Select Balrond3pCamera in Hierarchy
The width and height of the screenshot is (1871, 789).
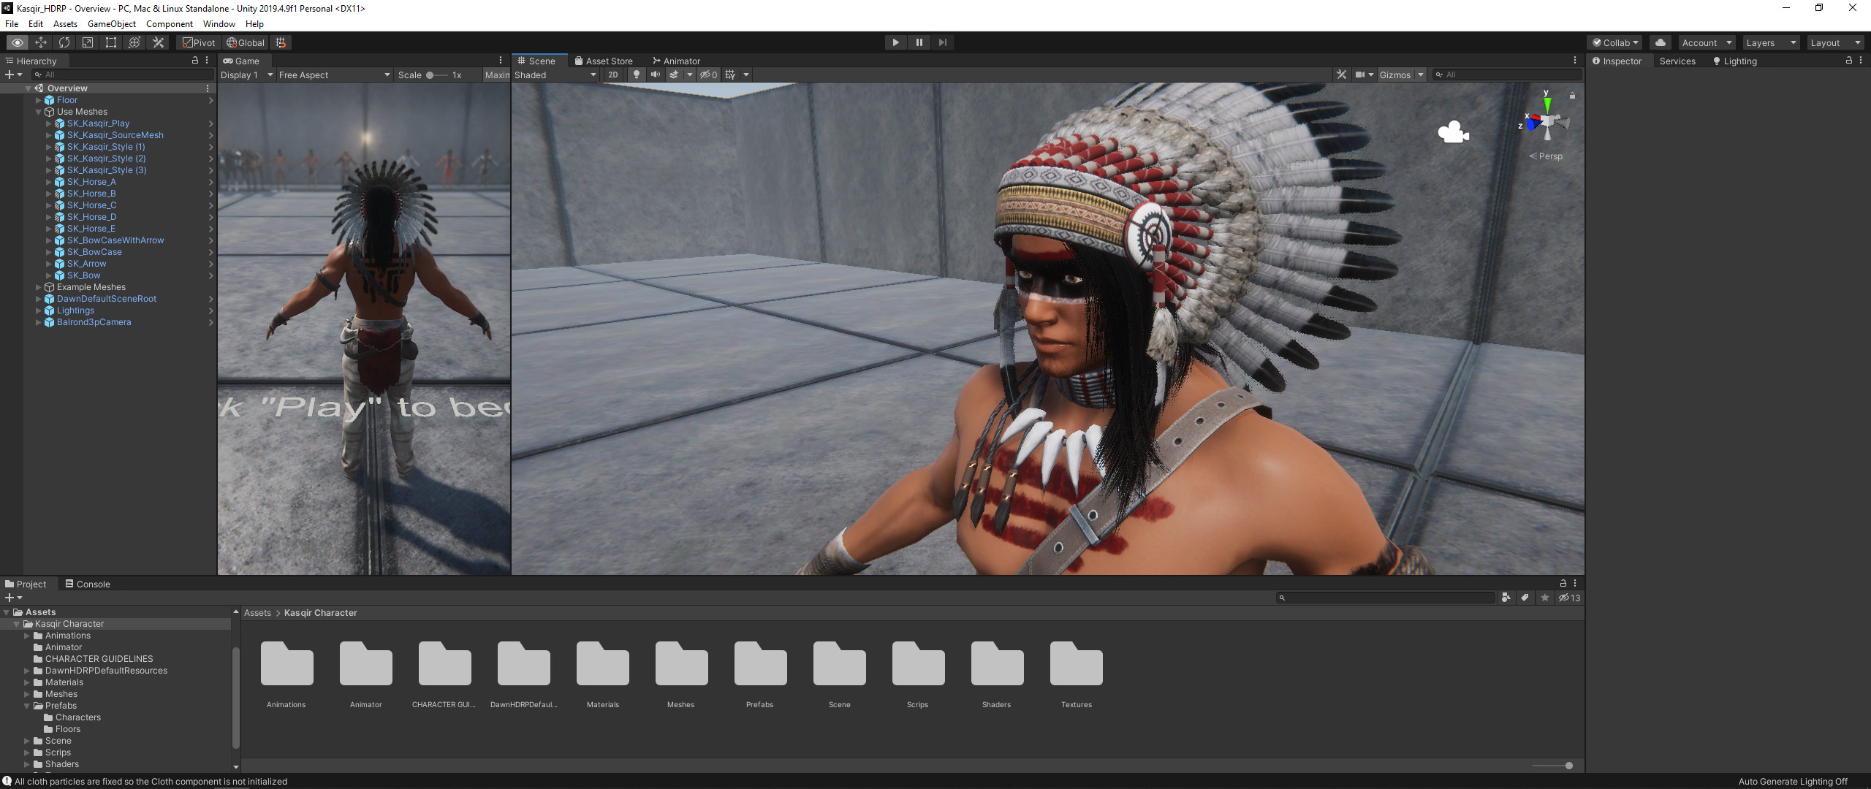(x=94, y=322)
